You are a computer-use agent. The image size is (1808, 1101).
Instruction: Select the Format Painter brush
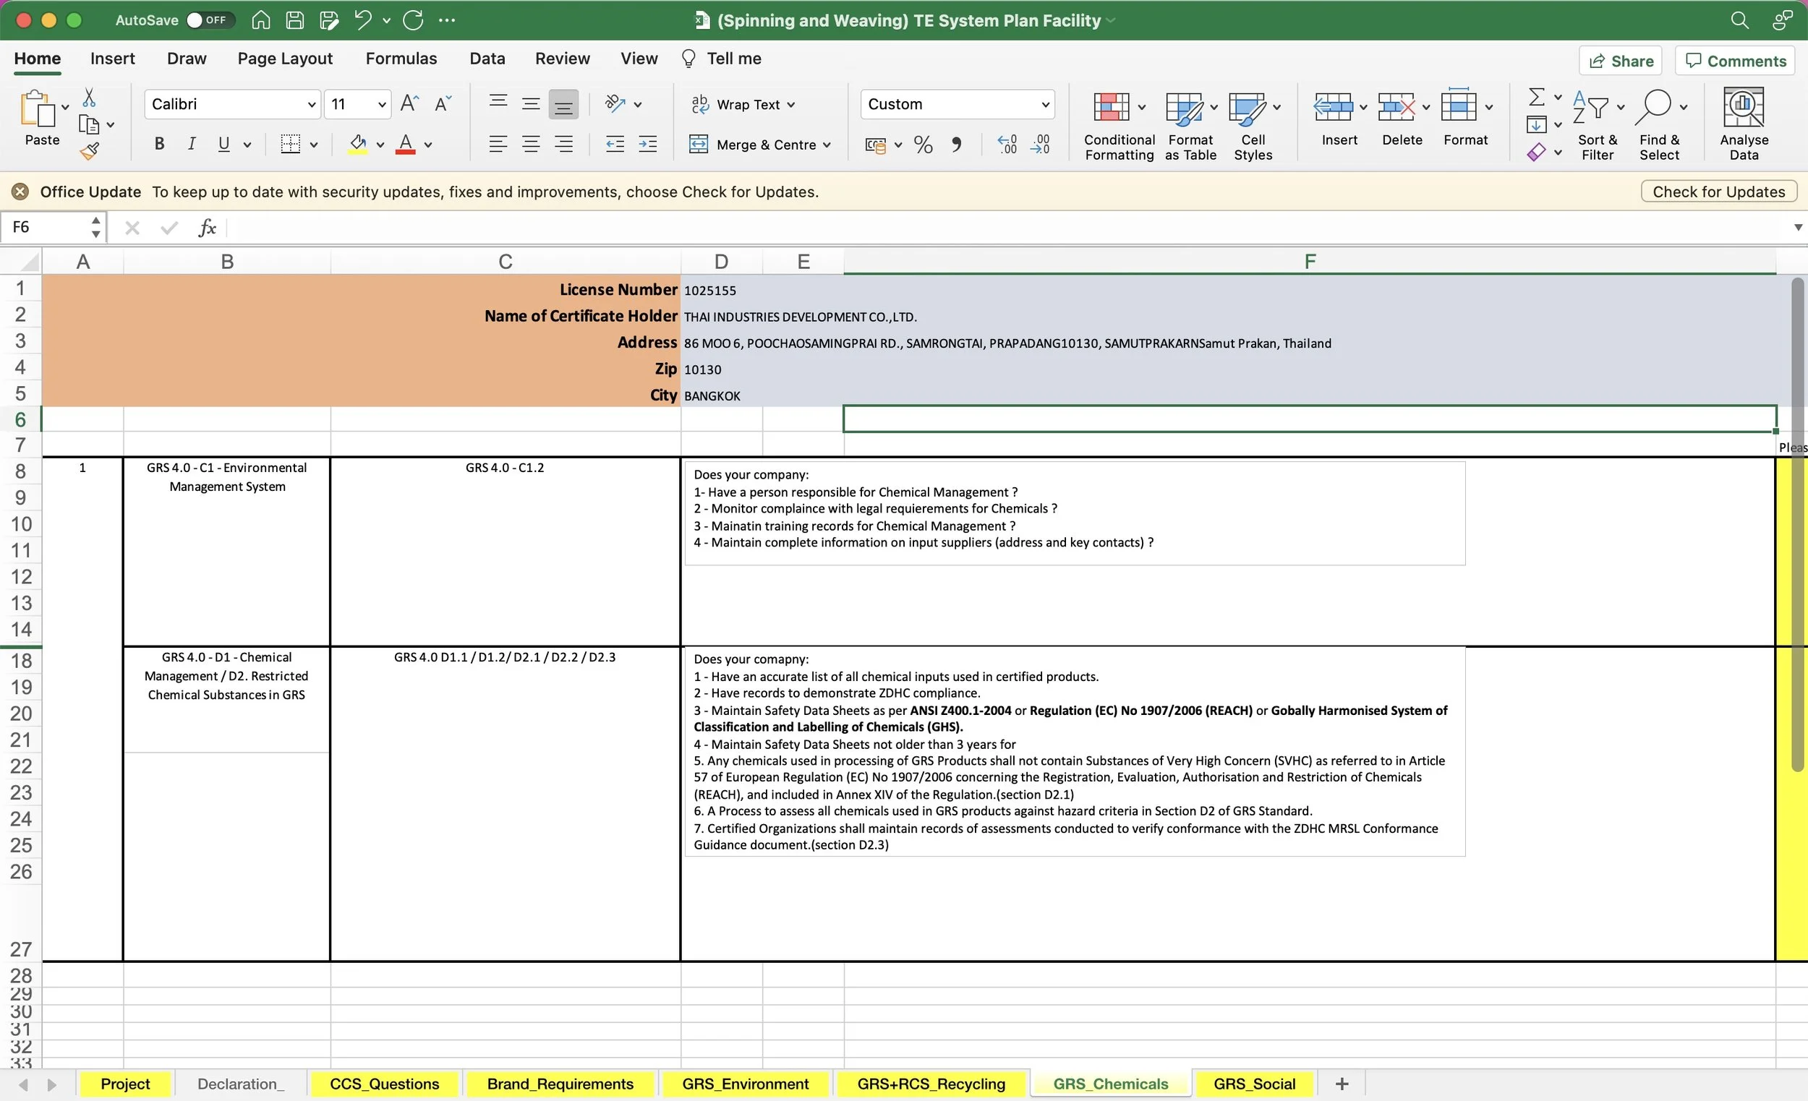tap(90, 151)
